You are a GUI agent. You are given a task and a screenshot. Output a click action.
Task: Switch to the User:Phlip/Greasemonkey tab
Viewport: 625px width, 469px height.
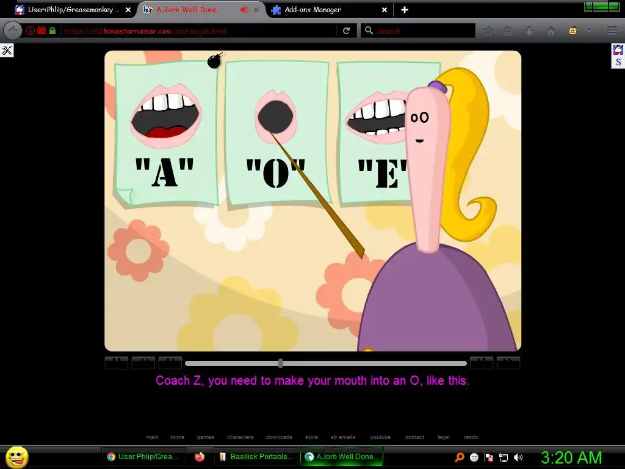[72, 10]
